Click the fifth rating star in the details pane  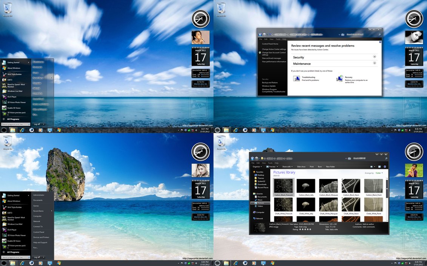click(310, 229)
